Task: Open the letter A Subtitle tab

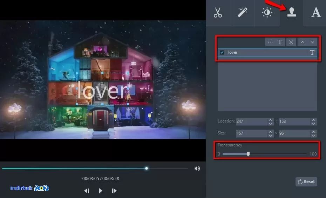Action: (x=316, y=13)
